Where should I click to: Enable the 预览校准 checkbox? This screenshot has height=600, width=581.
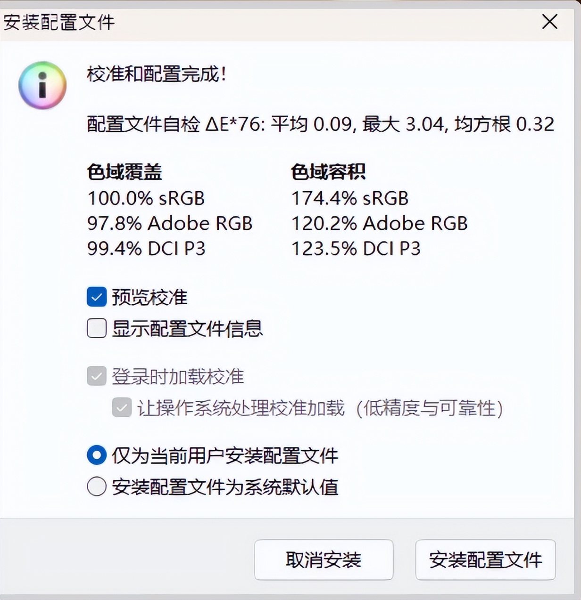tap(96, 297)
